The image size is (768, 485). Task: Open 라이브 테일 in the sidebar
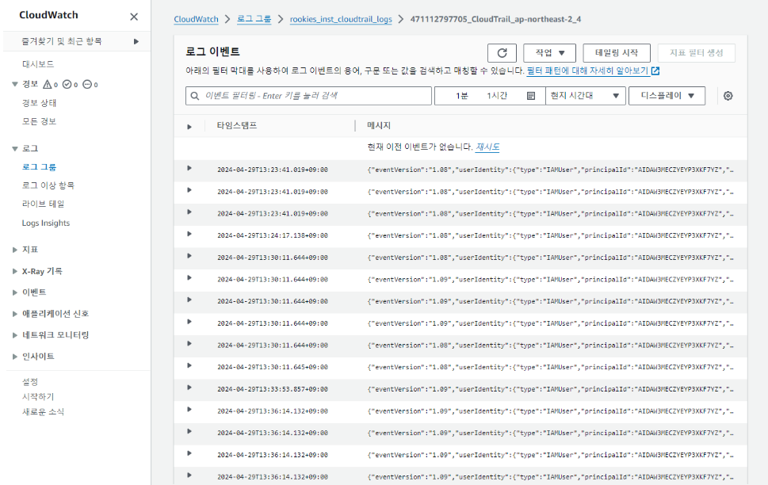pyautogui.click(x=43, y=204)
